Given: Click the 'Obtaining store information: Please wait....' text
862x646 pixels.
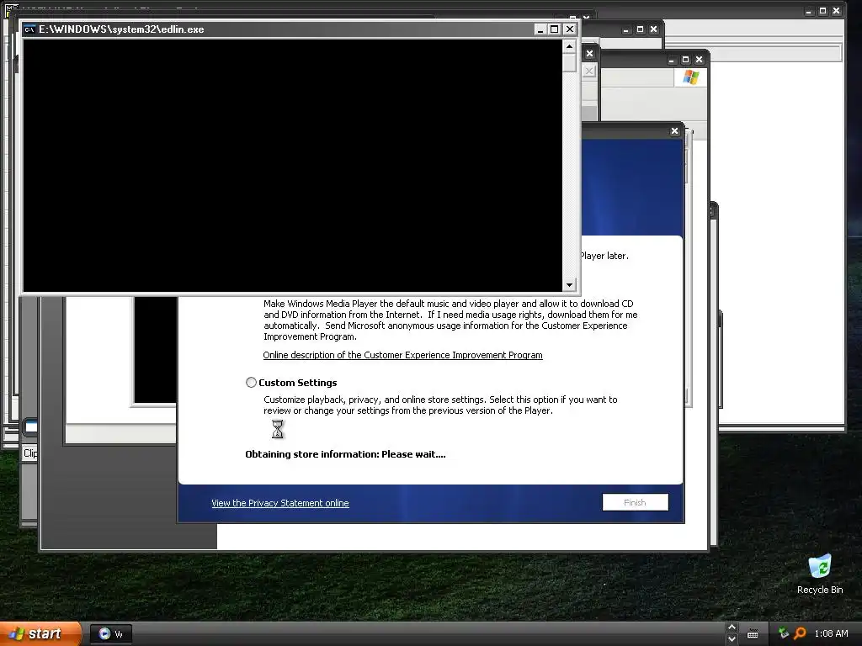Looking at the screenshot, I should coord(345,454).
